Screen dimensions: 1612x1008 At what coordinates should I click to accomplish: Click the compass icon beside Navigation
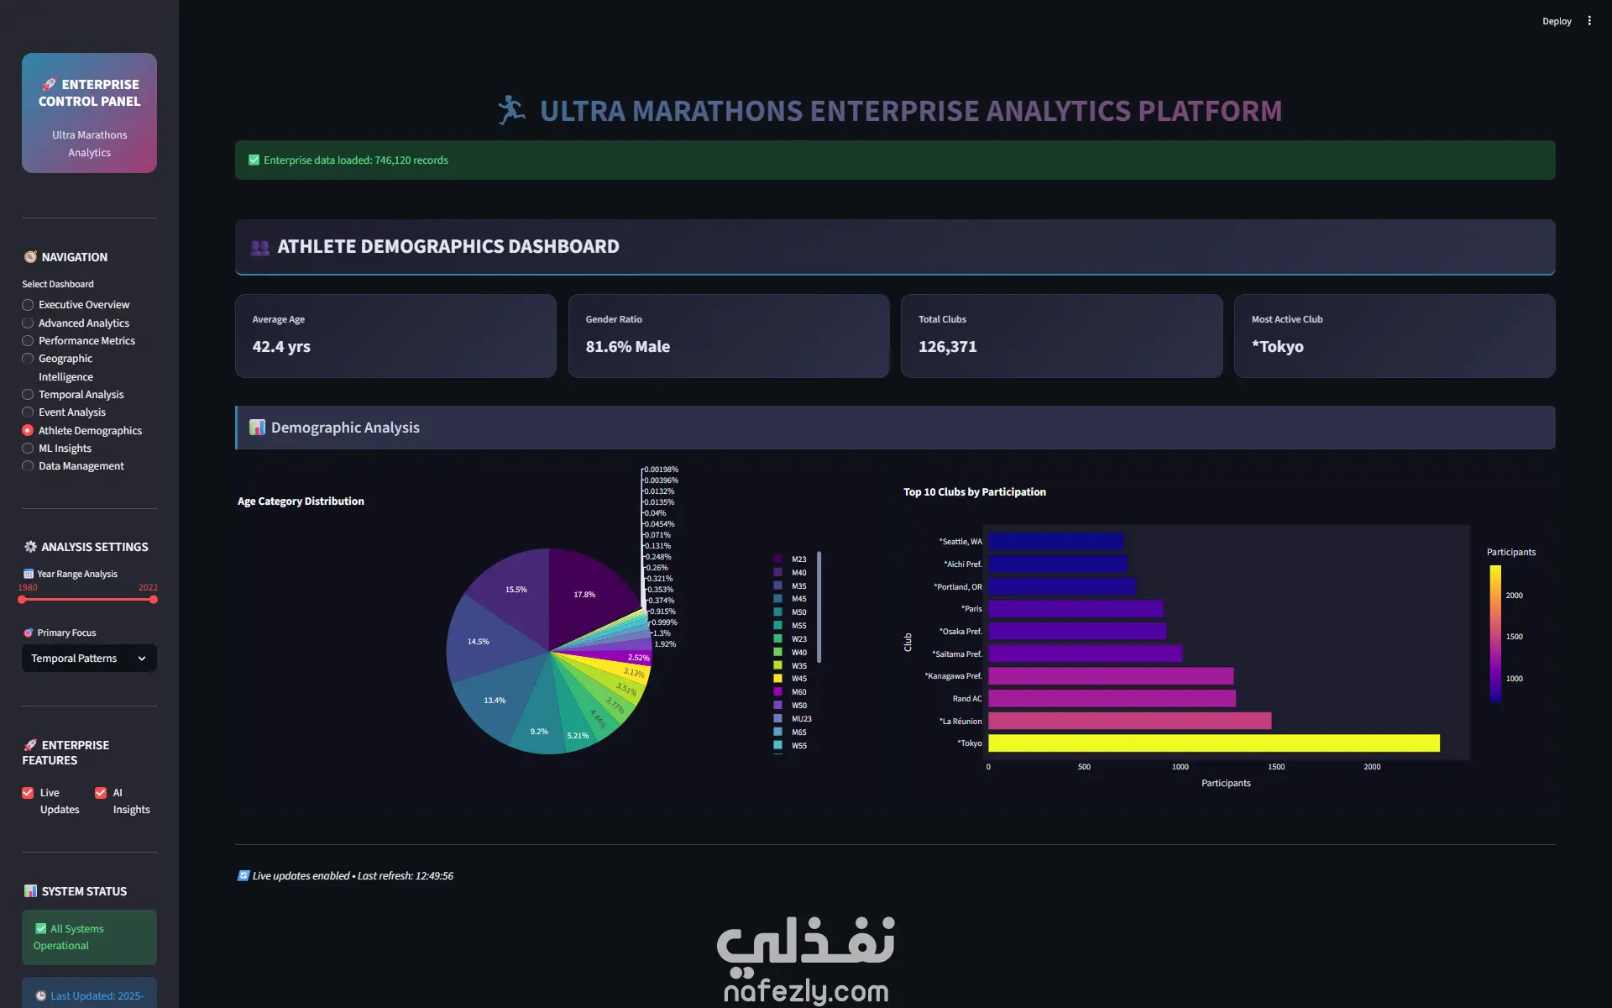pos(30,257)
